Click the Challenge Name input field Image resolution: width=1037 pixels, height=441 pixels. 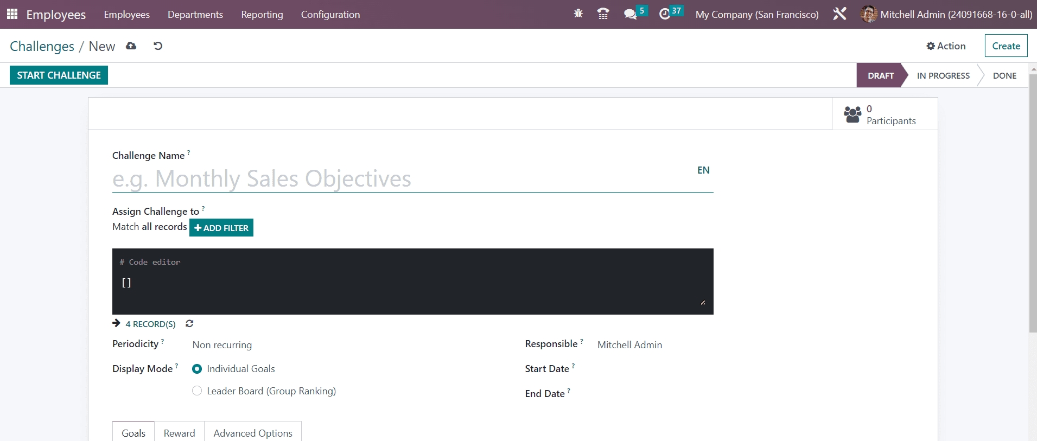point(402,179)
